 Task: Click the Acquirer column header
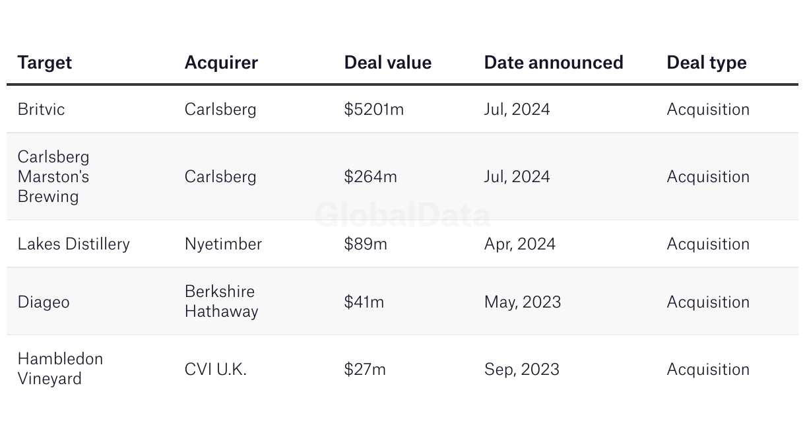click(221, 63)
